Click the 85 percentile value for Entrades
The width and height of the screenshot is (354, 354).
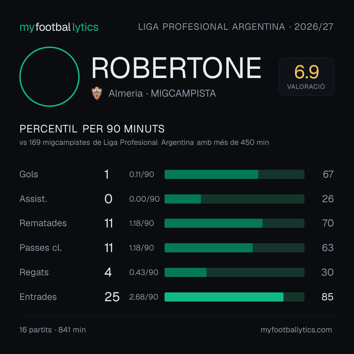[x=327, y=297]
